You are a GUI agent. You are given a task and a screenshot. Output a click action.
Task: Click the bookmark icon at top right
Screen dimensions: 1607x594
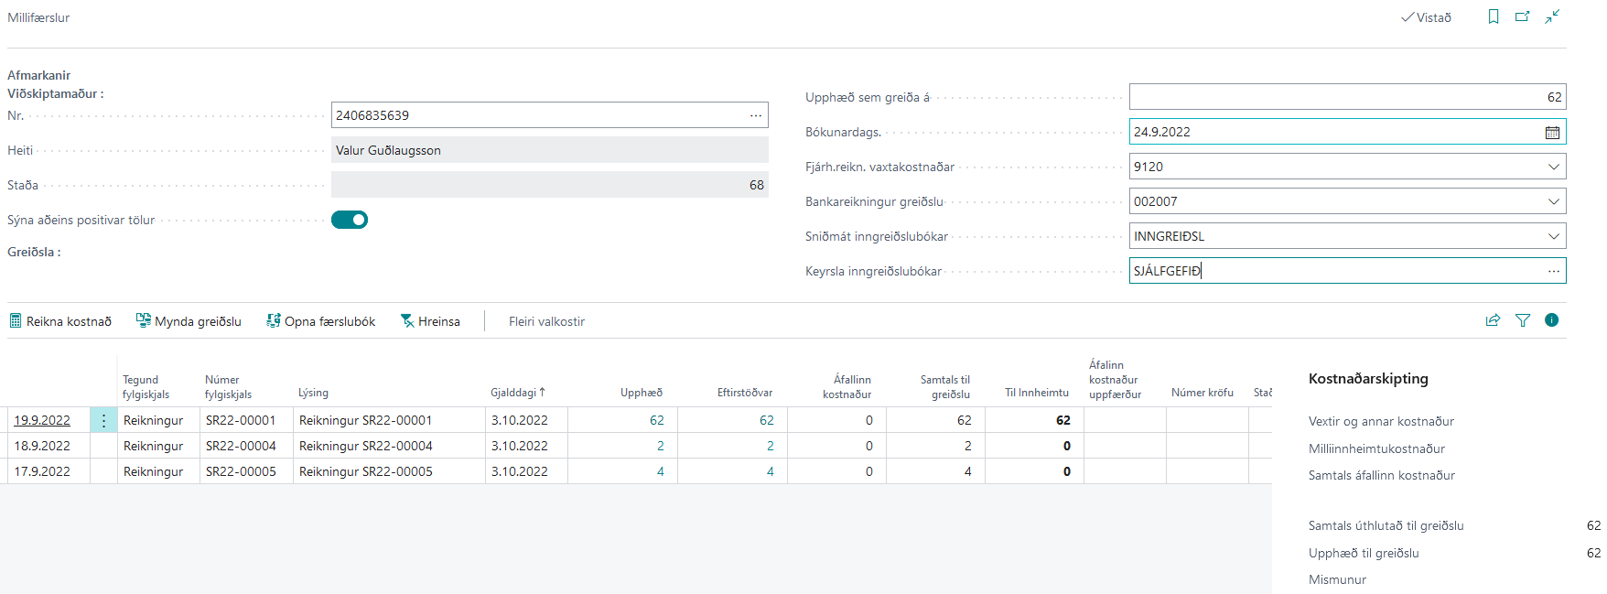(1494, 16)
